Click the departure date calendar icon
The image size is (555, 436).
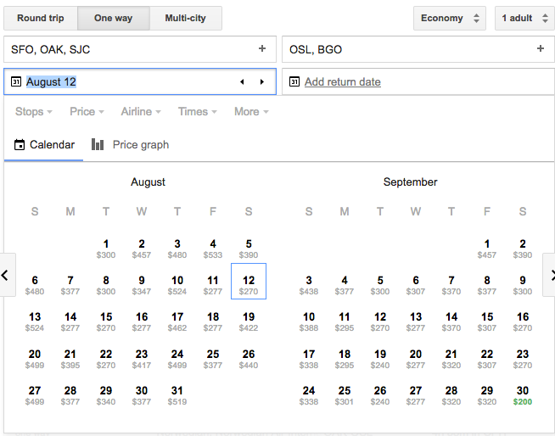click(16, 82)
